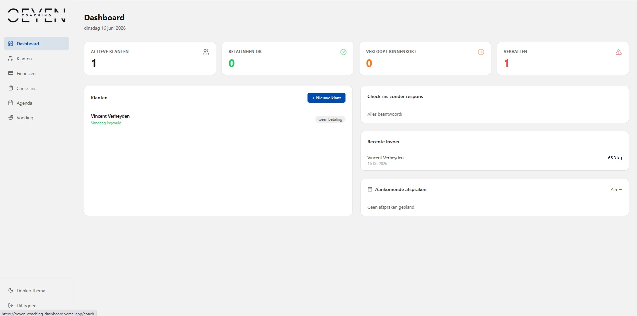The width and height of the screenshot is (637, 316).
Task: Click the Agenda calendar icon in sidebar
Action: coord(11,103)
